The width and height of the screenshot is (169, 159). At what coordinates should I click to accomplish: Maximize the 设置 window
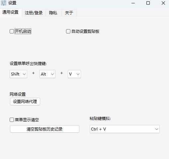[148, 3]
